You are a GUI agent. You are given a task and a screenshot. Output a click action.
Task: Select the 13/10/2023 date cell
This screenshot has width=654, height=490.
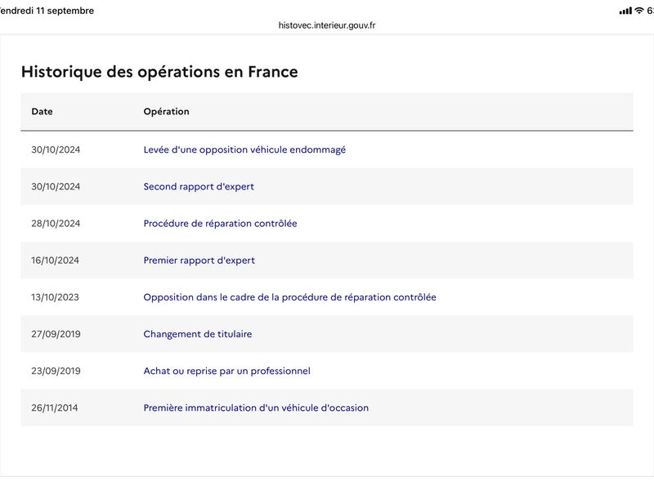(x=55, y=297)
